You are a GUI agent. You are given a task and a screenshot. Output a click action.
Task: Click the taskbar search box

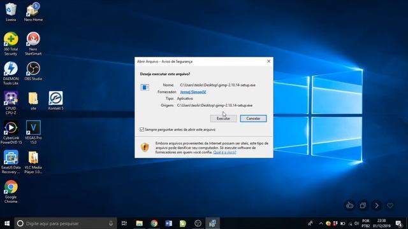pyautogui.click(x=65, y=223)
